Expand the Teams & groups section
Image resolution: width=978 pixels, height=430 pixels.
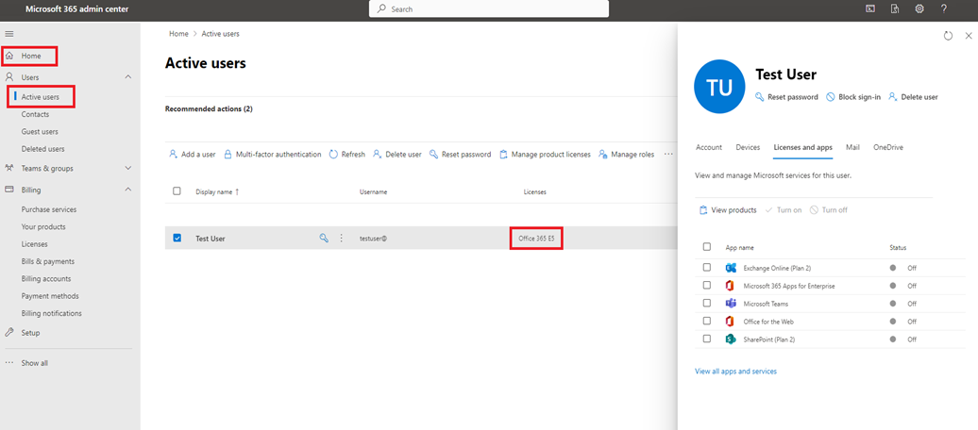pos(128,169)
